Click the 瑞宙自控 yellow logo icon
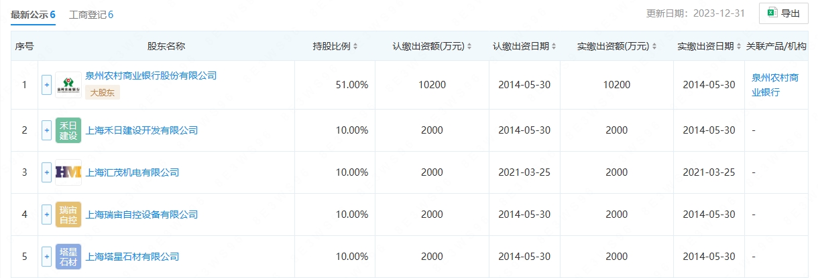 pyautogui.click(x=68, y=215)
